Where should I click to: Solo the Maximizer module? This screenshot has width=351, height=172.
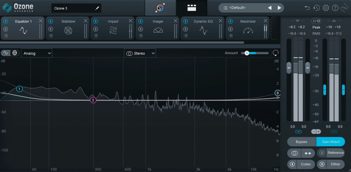point(231,29)
